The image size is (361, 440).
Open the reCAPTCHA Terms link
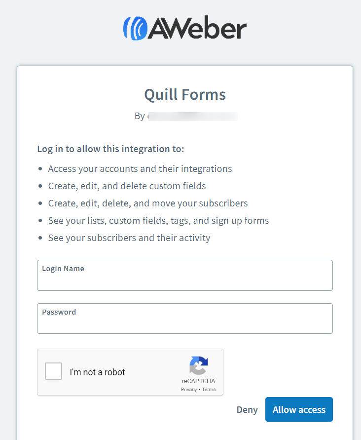[209, 390]
